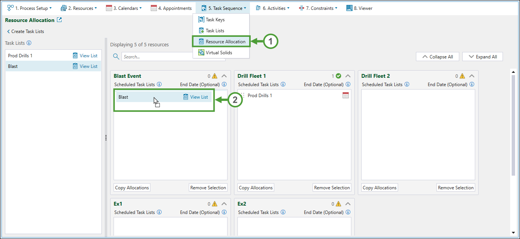Click the warning icon on Ex2 card
This screenshot has width=520, height=239.
pyautogui.click(x=338, y=204)
